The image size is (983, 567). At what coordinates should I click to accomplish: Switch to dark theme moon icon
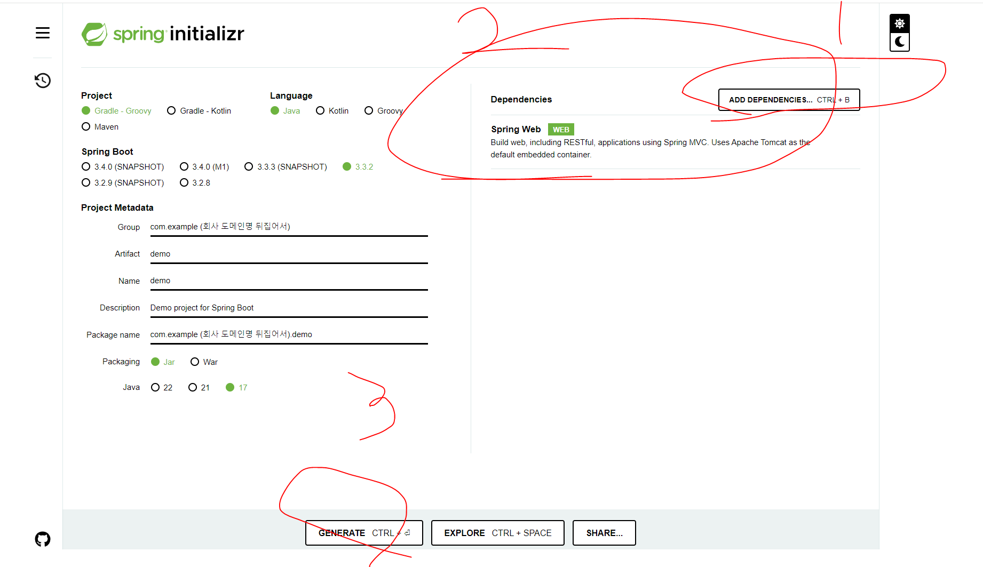900,42
